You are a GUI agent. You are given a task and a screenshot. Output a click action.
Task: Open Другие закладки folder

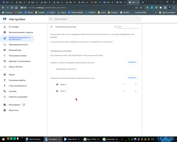tap(167, 12)
